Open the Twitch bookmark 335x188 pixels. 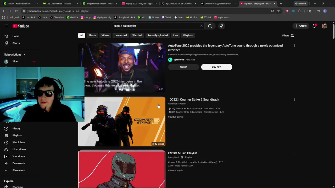point(166,17)
